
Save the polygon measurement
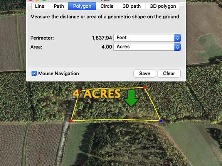[145, 73]
